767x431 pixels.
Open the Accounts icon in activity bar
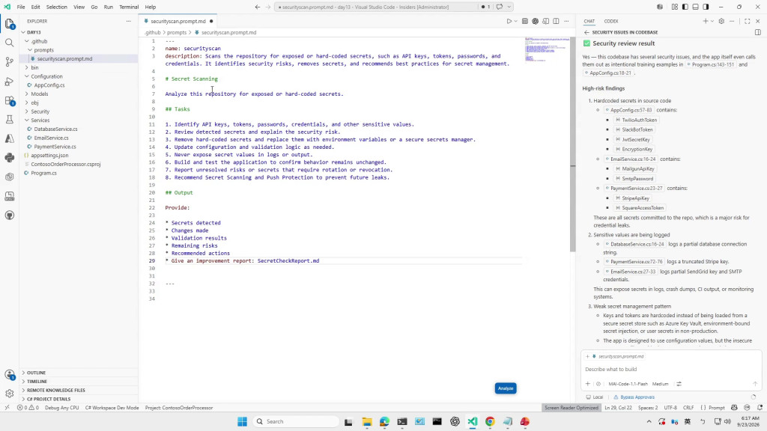click(9, 375)
